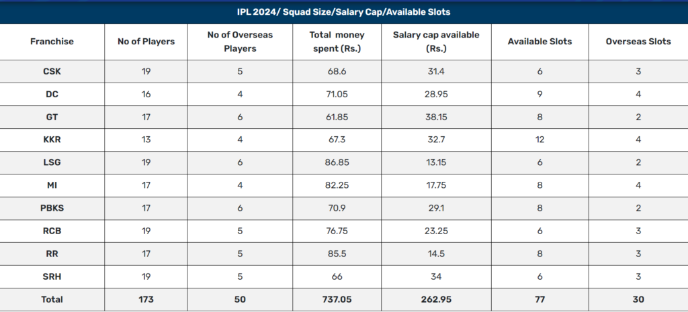Click the CSK franchise cell
The height and width of the screenshot is (312, 688).
[52, 71]
